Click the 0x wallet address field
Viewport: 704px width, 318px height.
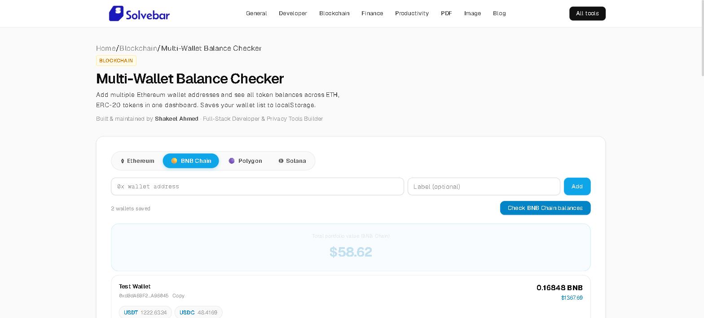click(257, 187)
